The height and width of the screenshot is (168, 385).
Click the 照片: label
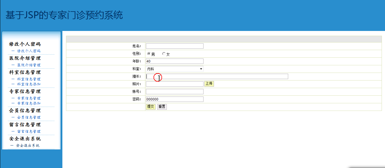click(137, 84)
